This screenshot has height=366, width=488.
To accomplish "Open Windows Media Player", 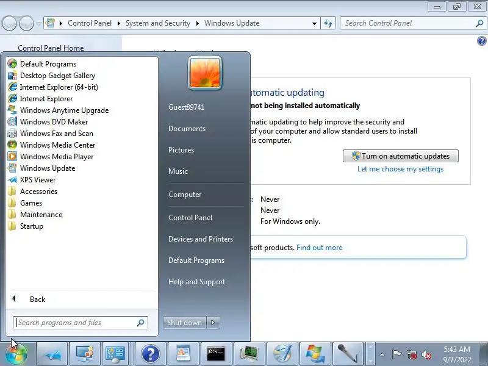I will 57,157.
